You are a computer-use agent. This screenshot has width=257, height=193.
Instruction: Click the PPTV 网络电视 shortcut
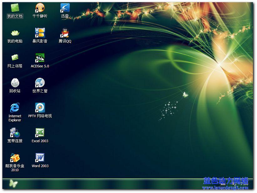[40, 108]
